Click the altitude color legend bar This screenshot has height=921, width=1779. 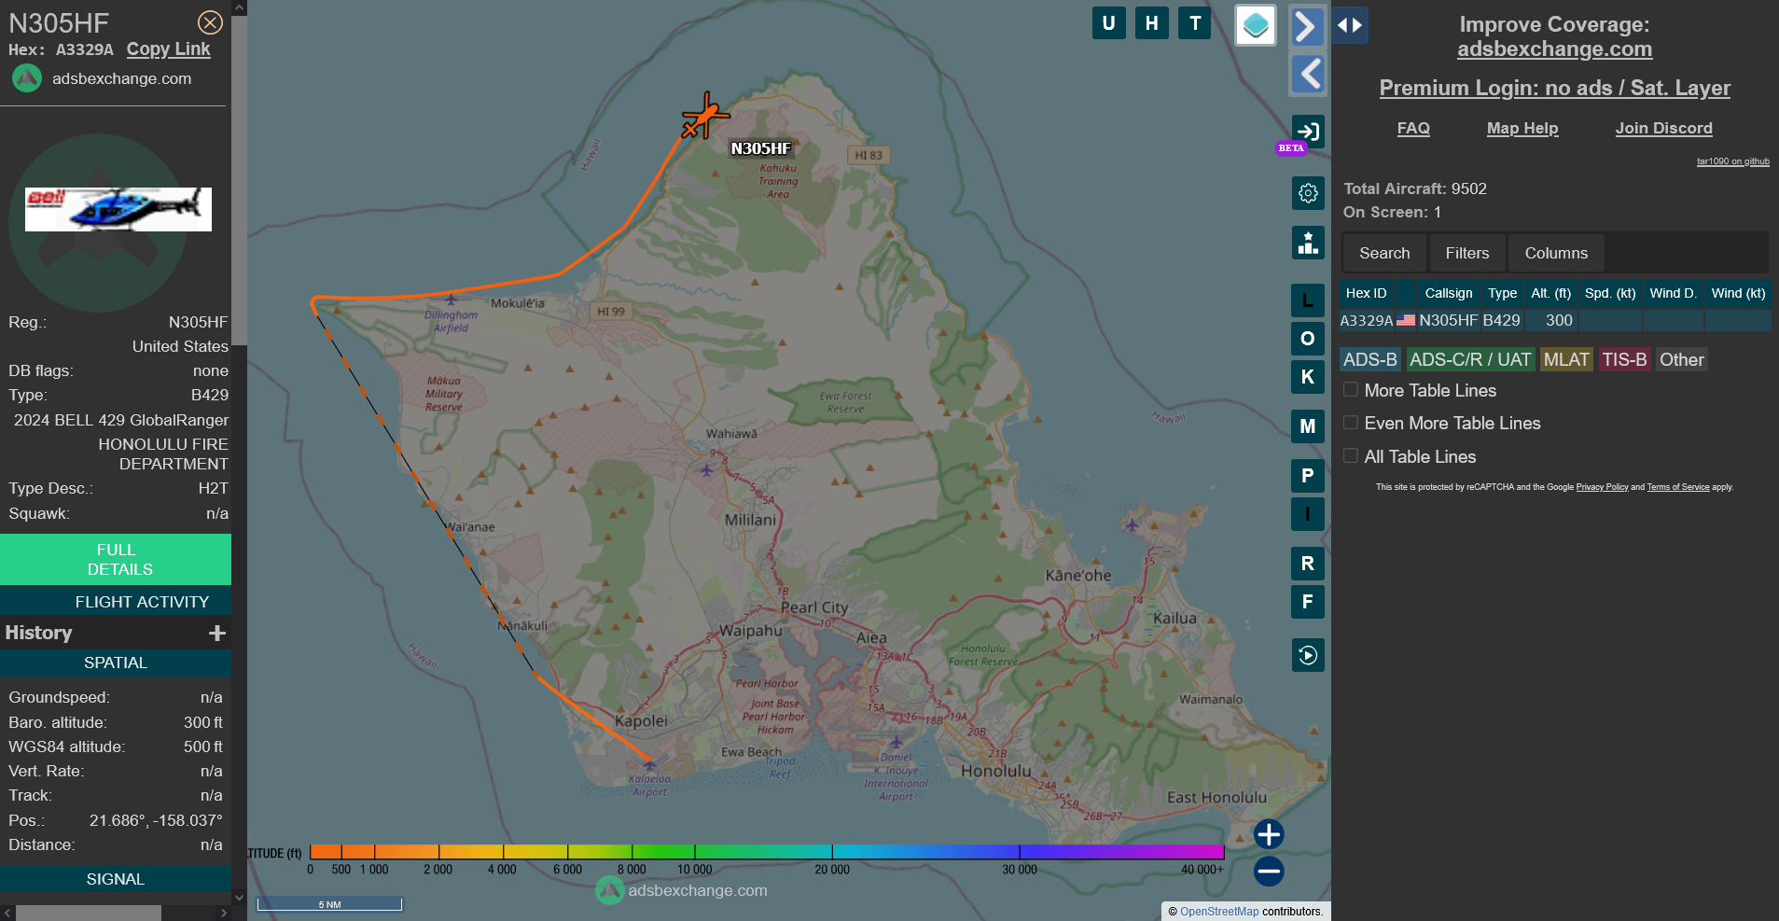click(x=766, y=851)
